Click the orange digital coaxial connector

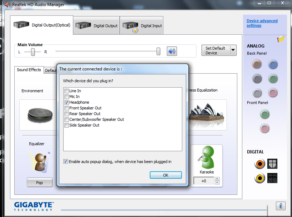(x=260, y=164)
